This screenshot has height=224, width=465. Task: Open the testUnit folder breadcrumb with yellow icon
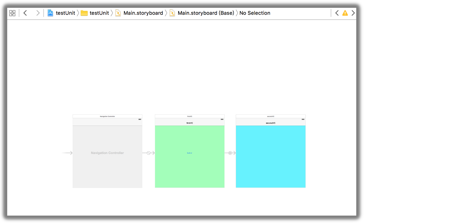[x=95, y=13]
